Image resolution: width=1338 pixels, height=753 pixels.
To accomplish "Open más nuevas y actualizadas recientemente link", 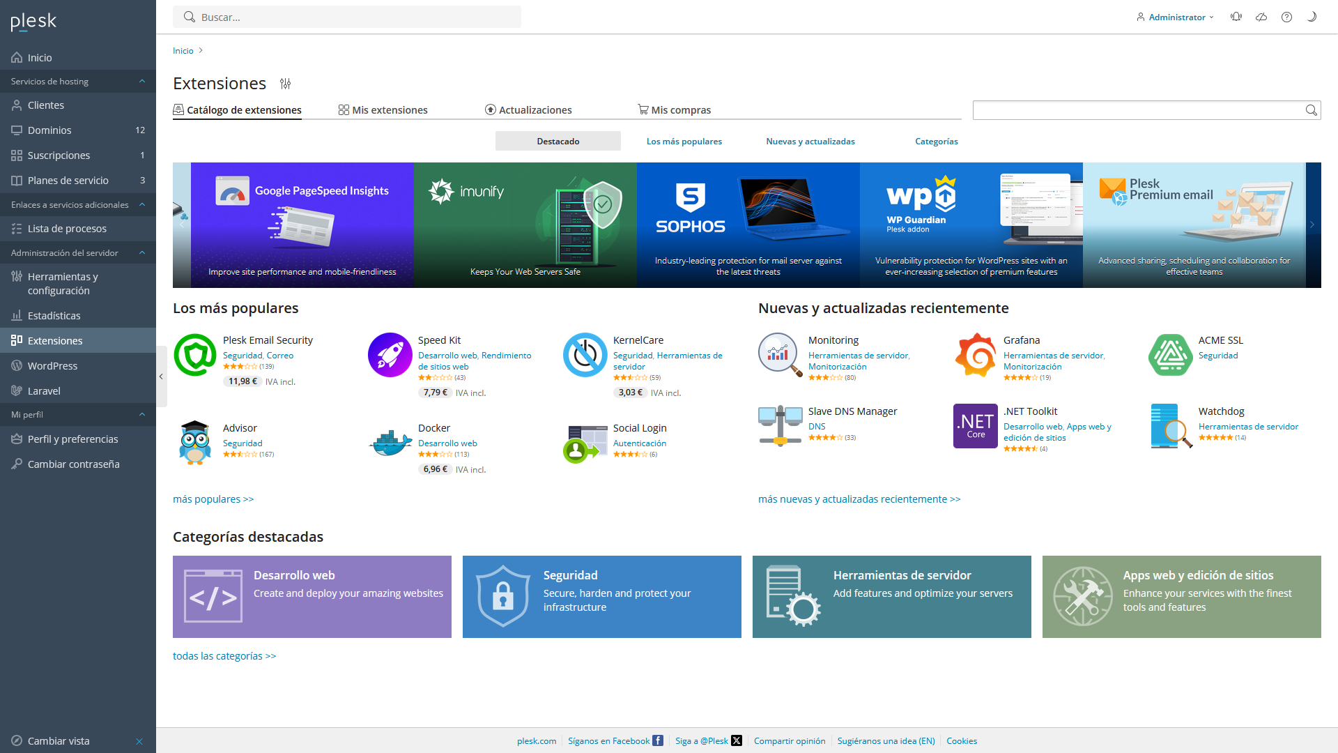I will [x=859, y=499].
